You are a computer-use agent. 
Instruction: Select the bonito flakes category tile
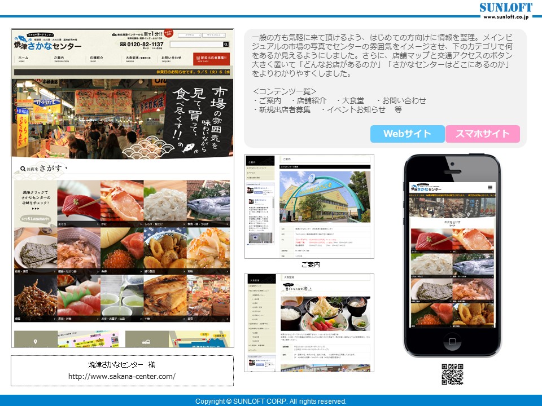coord(79,251)
